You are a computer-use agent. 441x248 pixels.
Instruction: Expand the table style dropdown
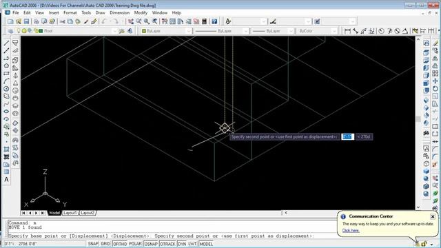click(352, 21)
